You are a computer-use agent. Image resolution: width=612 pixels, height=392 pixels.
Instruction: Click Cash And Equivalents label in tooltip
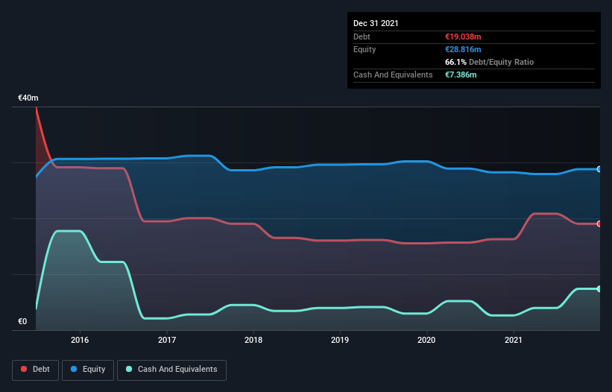click(x=393, y=75)
